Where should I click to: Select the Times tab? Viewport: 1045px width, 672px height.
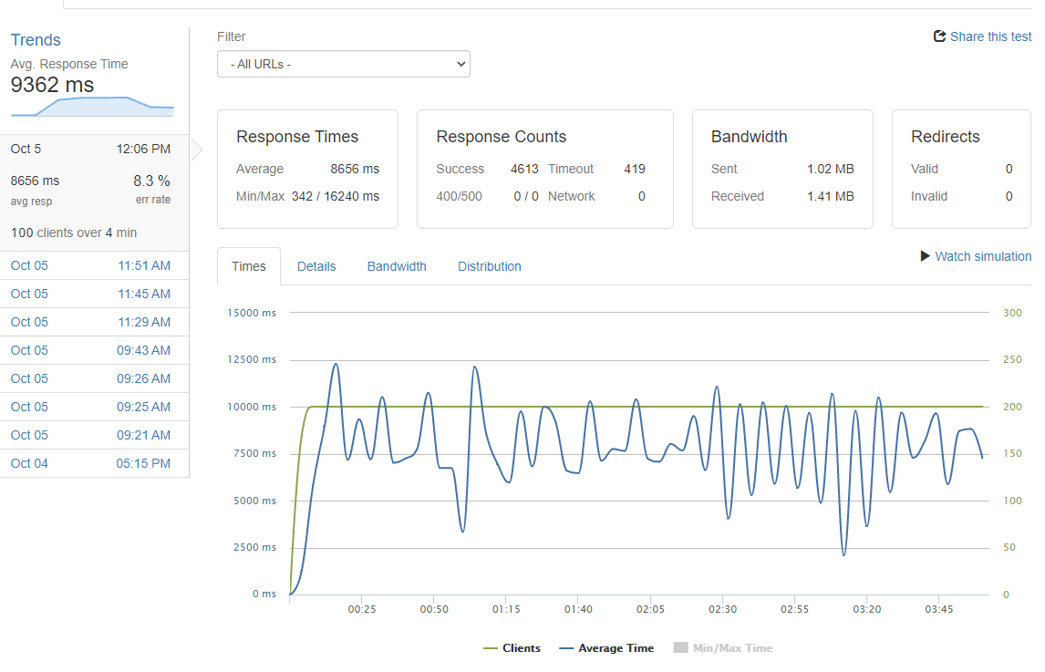249,266
